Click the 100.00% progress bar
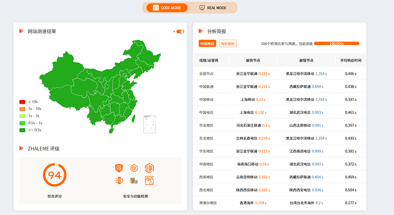Viewport: 394px width, 215px height. (336, 43)
